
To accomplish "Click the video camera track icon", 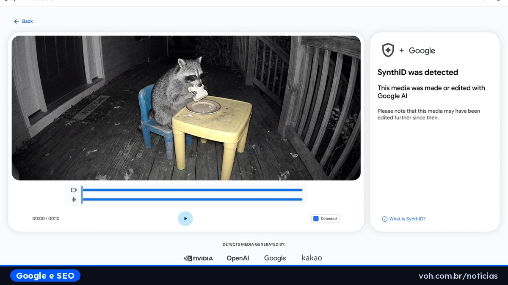I will [74, 190].
